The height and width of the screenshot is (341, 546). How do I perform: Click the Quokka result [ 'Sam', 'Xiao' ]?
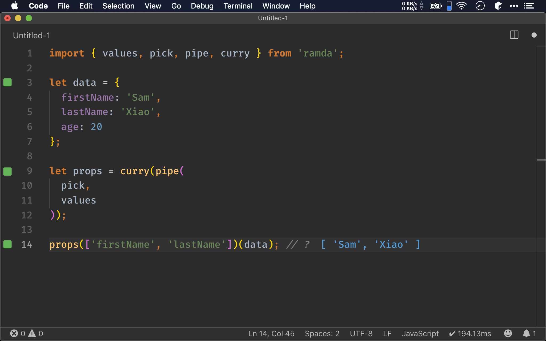click(371, 244)
